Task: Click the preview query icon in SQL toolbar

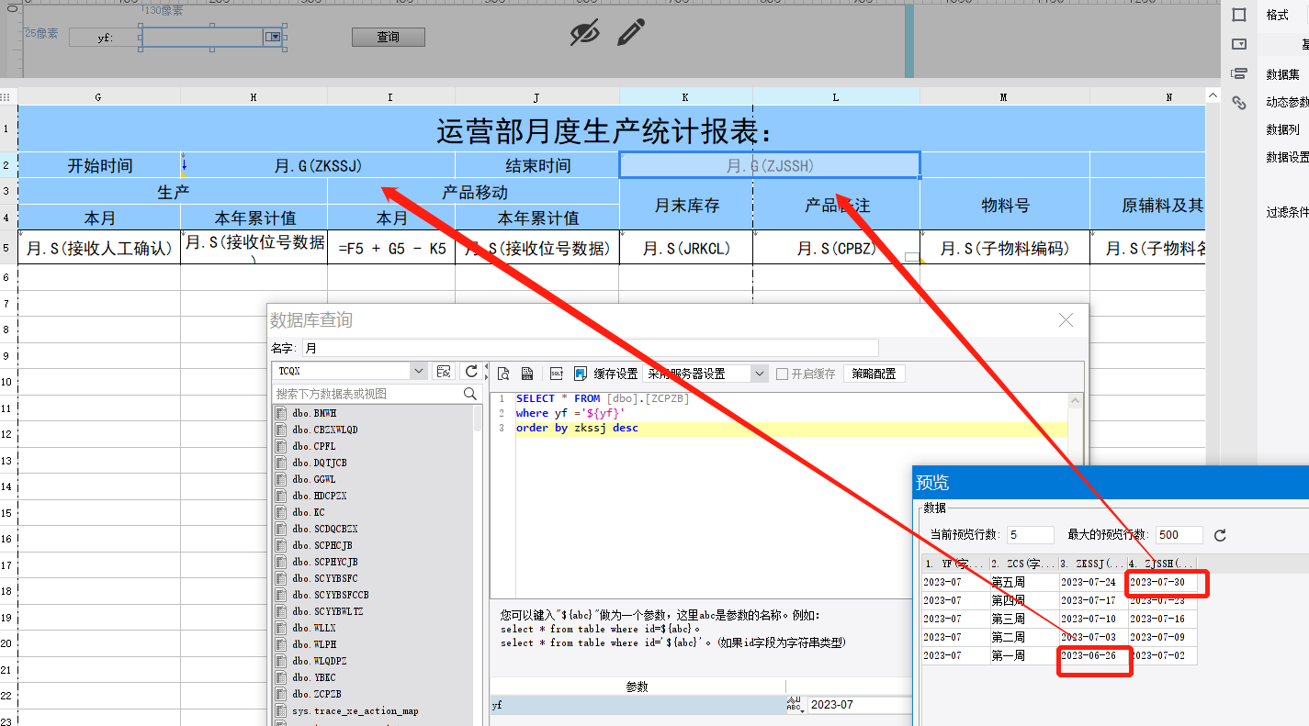Action: coord(503,374)
